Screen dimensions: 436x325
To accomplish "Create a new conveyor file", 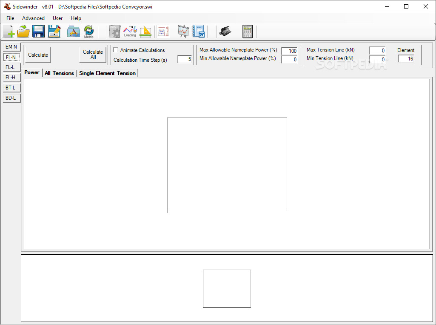I will 9,31.
